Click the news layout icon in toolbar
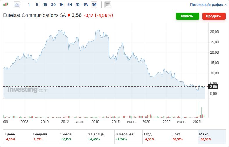The image size is (229, 147). click(x=108, y=5)
